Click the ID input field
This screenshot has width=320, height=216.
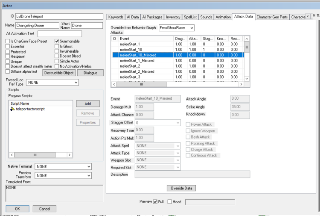pyautogui.click(x=59, y=16)
